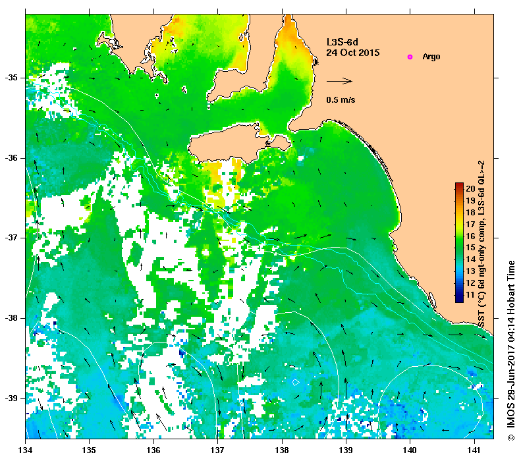Select the L3S-6d product label
The image size is (521, 461).
pyautogui.click(x=343, y=42)
